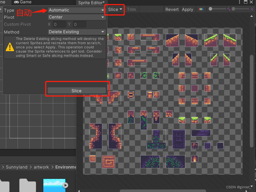Viewport: 256px width, 192px height.
Task: Click the Environment breadcrumb folder
Action: [66, 167]
